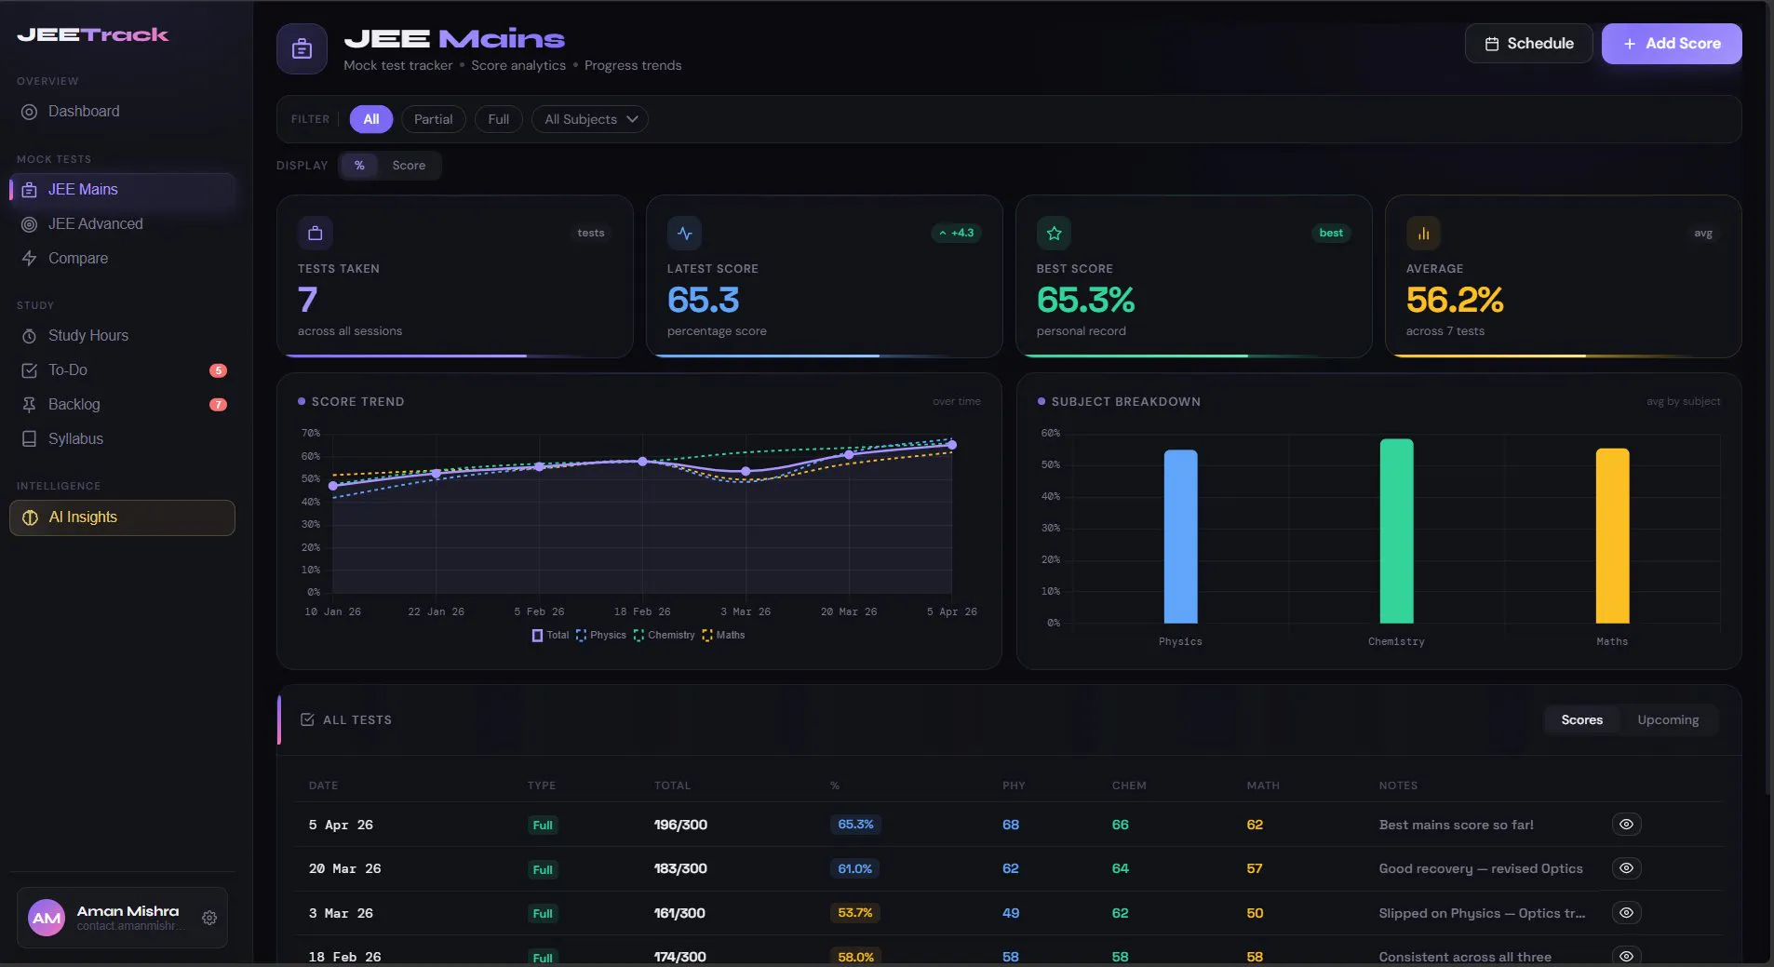Click the calendar icon in Schedule button
Image resolution: width=1774 pixels, height=967 pixels.
tap(1492, 44)
